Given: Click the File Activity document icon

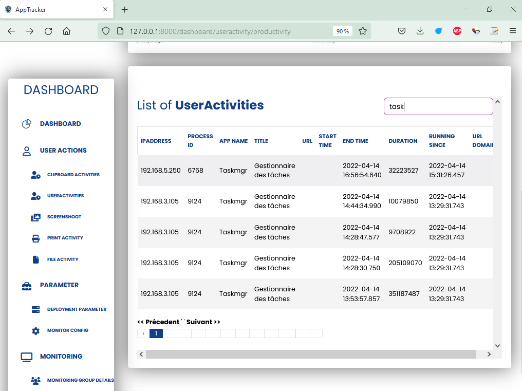Looking at the screenshot, I should tap(35, 259).
